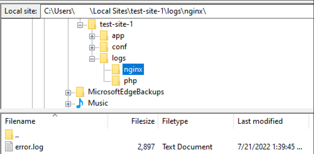Sort by the Last modified column header

(x=271, y=121)
